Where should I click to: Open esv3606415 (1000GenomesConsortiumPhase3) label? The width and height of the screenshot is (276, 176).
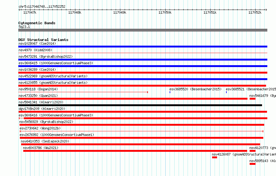56,63
